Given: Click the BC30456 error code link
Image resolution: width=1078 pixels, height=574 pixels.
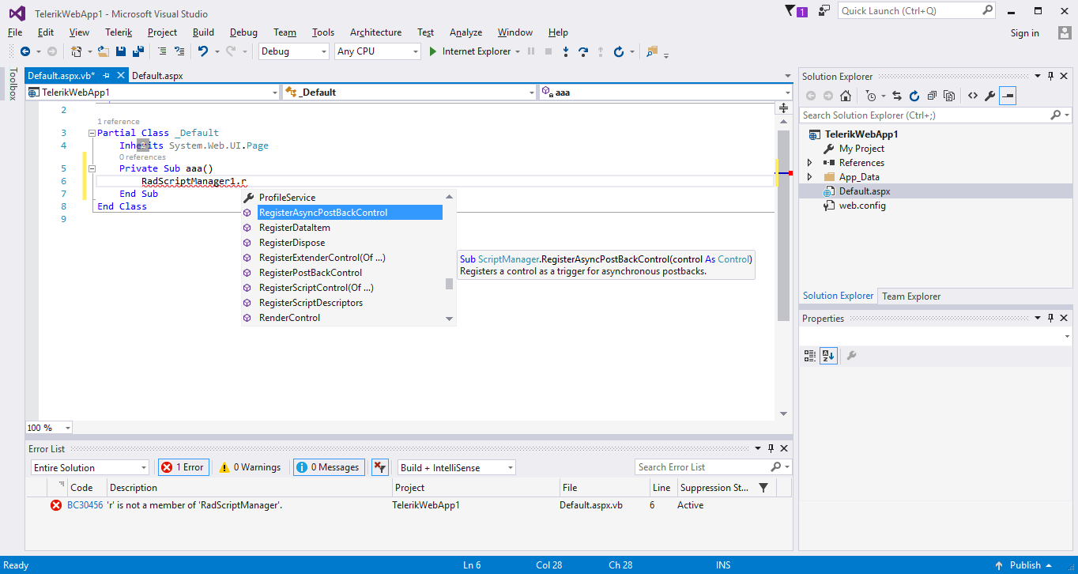Looking at the screenshot, I should (85, 505).
